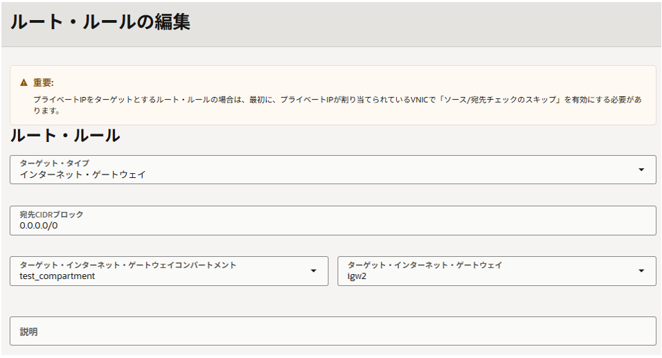Image resolution: width=662 pixels, height=358 pixels.
Task: Click the ルート・ルールの編集 page title
Action: coord(100,22)
